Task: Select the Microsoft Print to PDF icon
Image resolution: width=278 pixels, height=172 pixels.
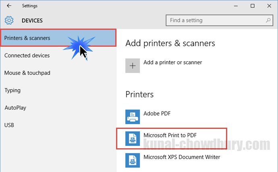Action: pos(133,139)
